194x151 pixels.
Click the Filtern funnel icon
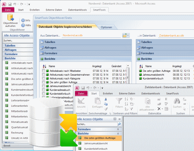pos(119,103)
